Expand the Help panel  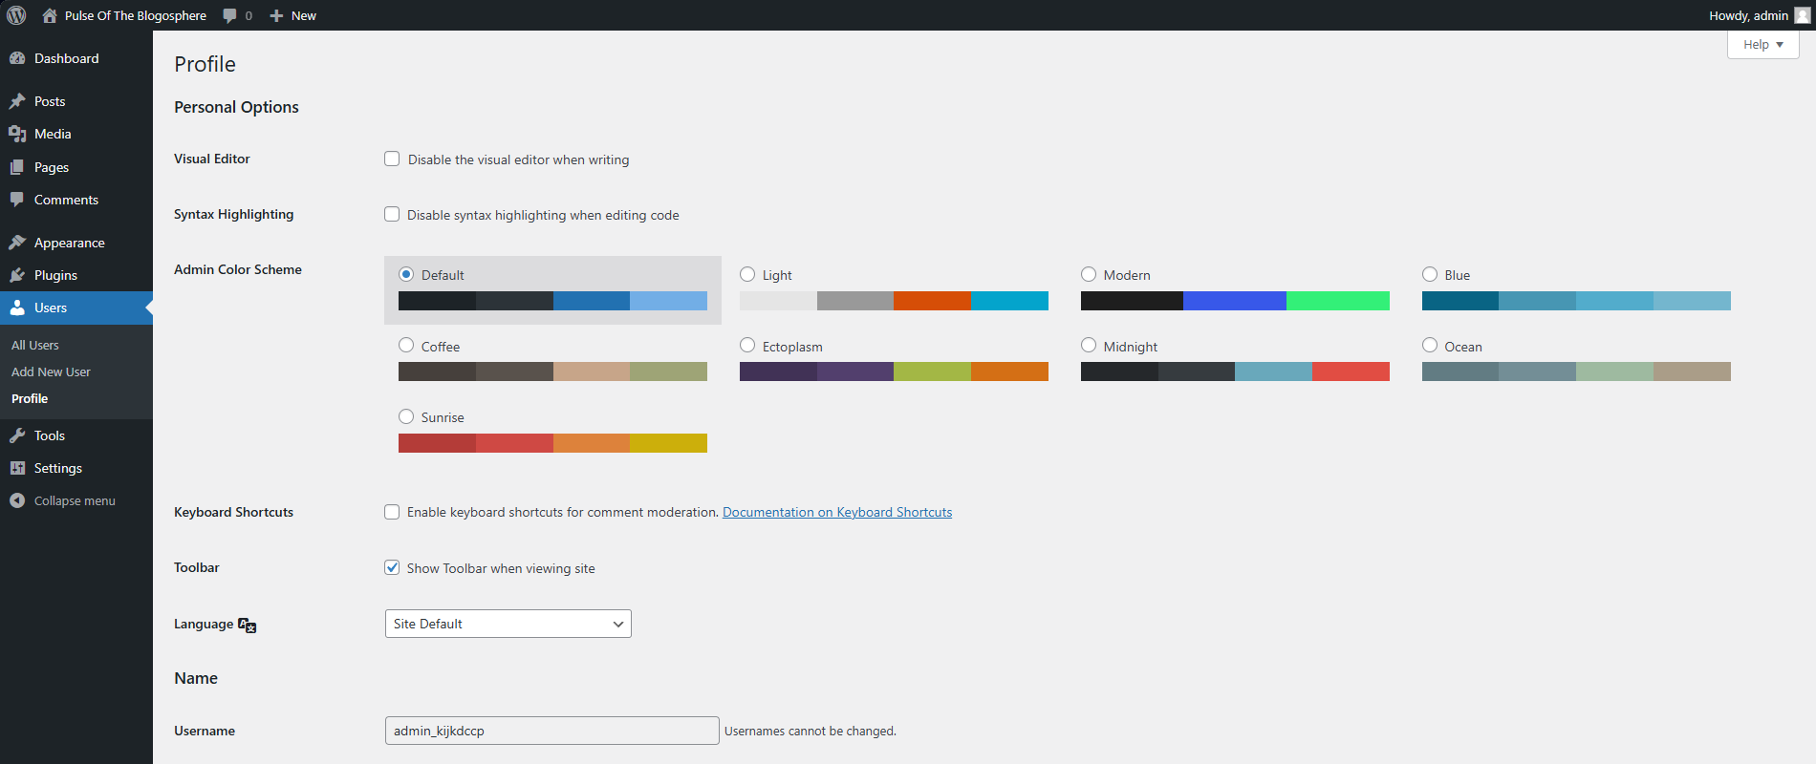pos(1762,44)
